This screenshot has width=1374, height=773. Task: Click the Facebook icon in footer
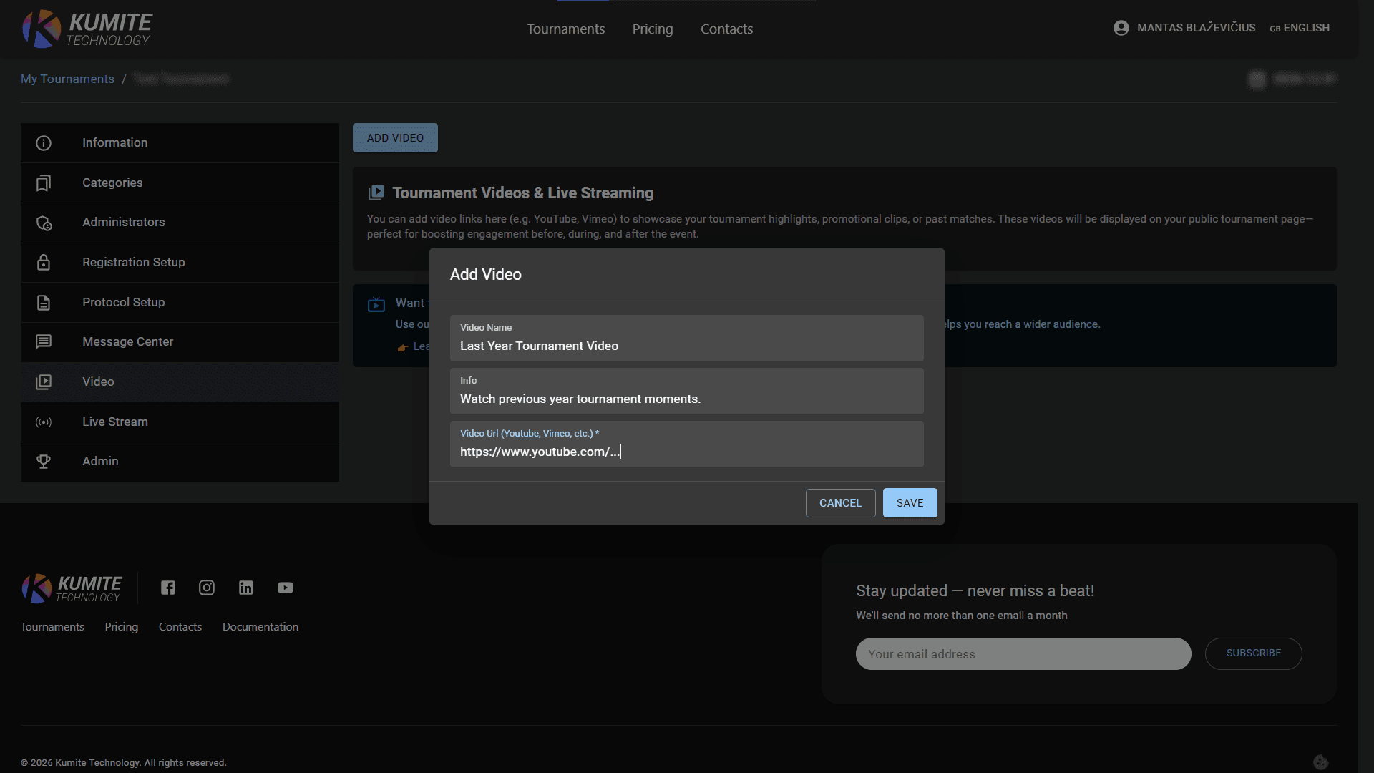click(x=168, y=588)
